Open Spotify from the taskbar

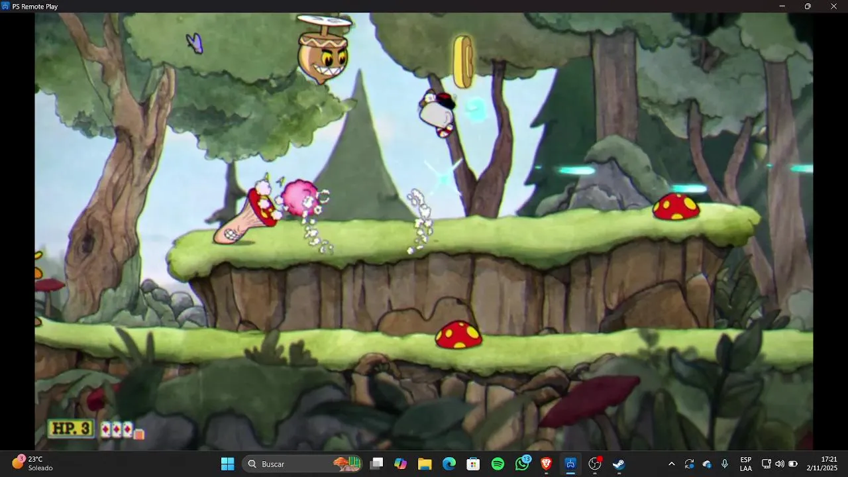[498, 464]
